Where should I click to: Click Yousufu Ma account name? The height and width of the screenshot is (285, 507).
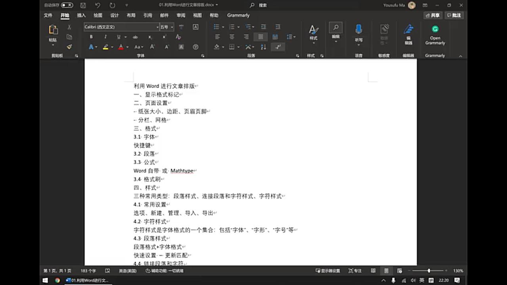pyautogui.click(x=394, y=5)
